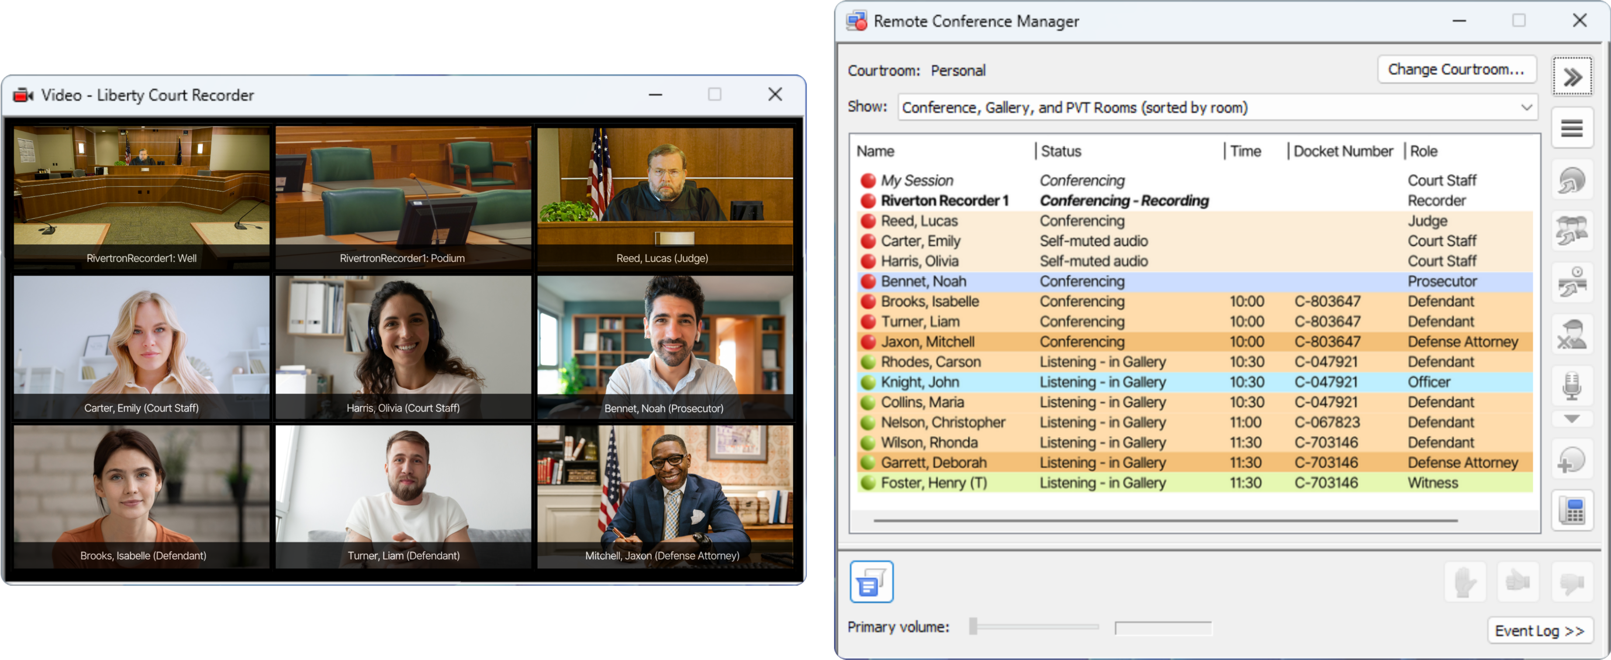Screen dimensions: 1611x660
Task: Click the Recorder role cell
Action: pos(1437,201)
